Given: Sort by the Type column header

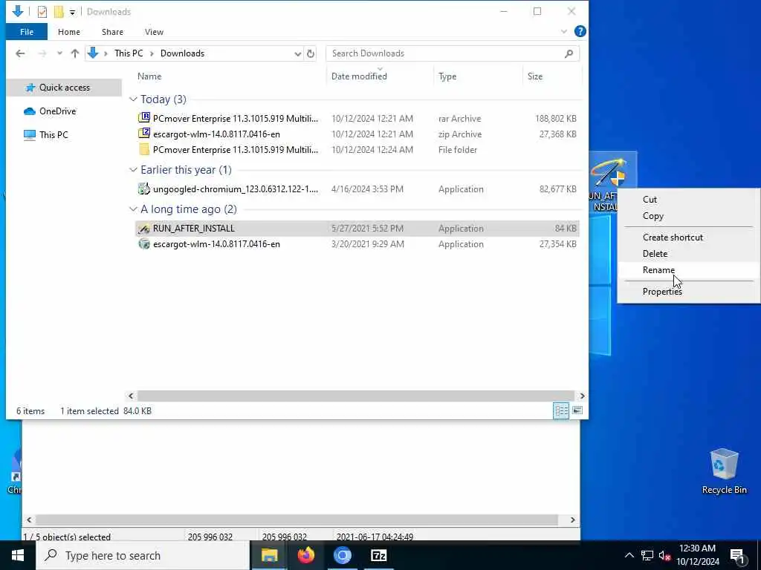Looking at the screenshot, I should tap(447, 76).
